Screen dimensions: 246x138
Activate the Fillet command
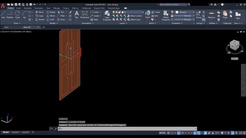61,16
